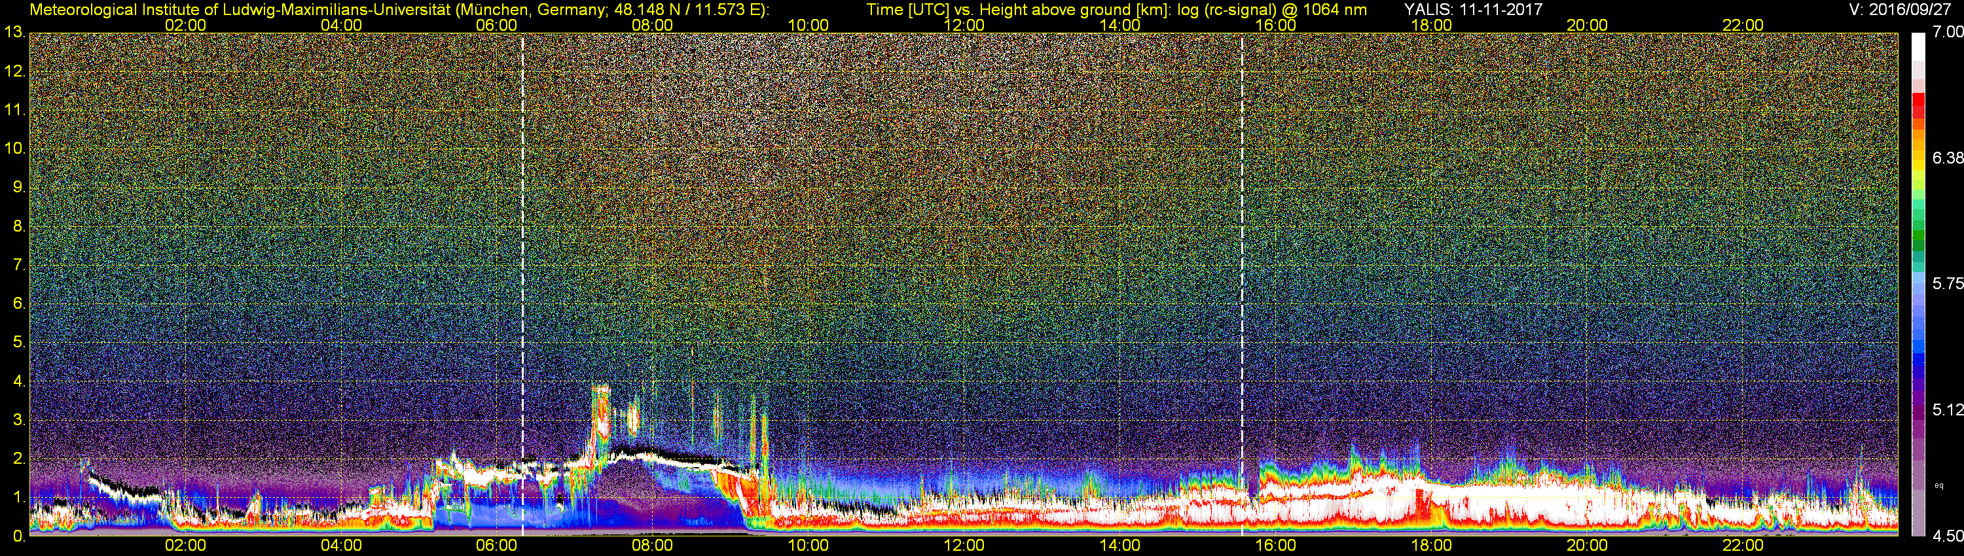Click the 16:00 label on the top time axis
This screenshot has height=556, width=1964.
coord(1275,25)
